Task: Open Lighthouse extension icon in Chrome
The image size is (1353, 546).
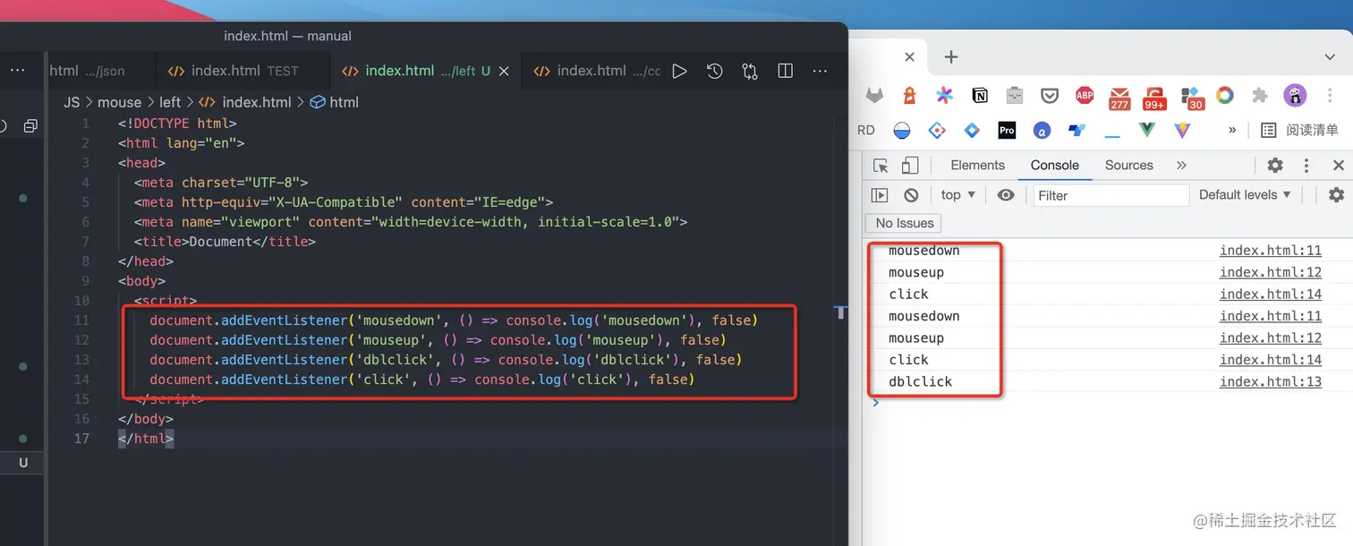Action: pyautogui.click(x=909, y=95)
